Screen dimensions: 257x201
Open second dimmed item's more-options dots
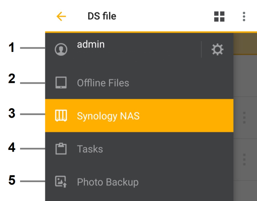pyautogui.click(x=244, y=159)
